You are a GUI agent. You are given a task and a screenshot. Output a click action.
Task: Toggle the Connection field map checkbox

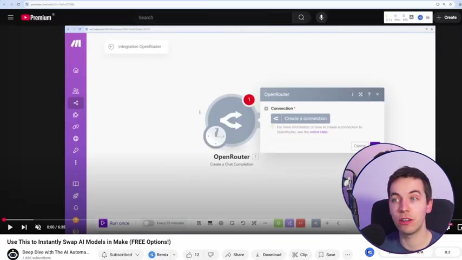tap(266, 108)
